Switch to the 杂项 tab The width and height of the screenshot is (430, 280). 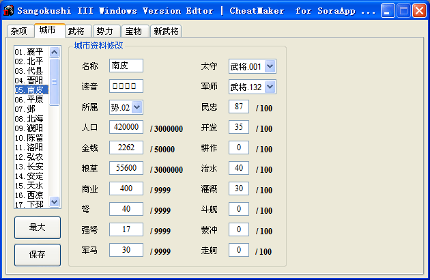click(x=19, y=31)
